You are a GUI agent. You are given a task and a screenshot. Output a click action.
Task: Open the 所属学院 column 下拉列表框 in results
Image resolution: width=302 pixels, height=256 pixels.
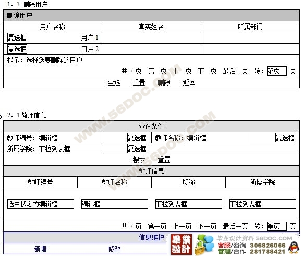(x=263, y=204)
